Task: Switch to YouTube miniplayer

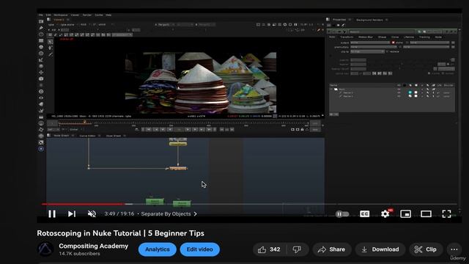Action: (x=405, y=213)
